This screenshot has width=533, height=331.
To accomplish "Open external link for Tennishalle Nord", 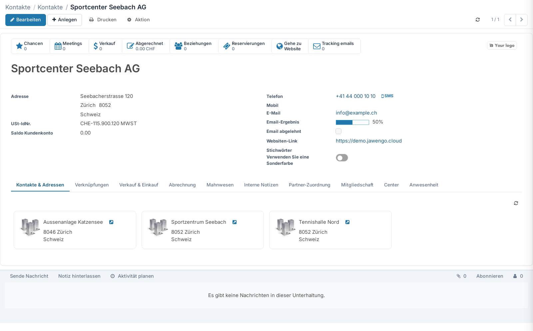I will [x=347, y=222].
